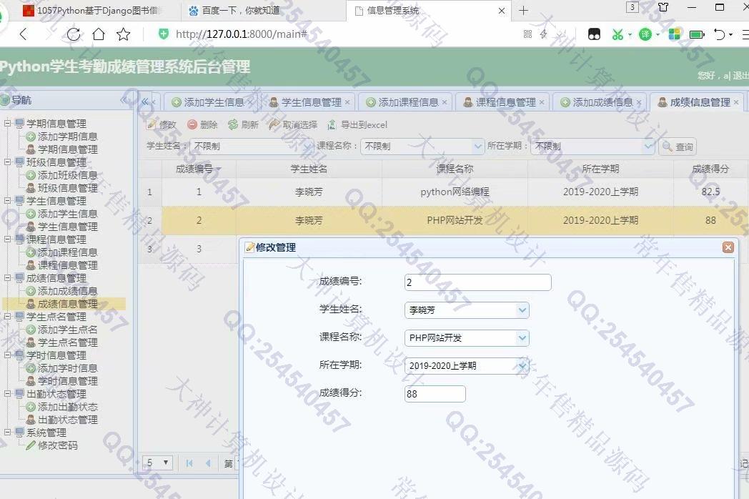
Task: Close the 成绩信息管理 tab
Action: (736, 102)
